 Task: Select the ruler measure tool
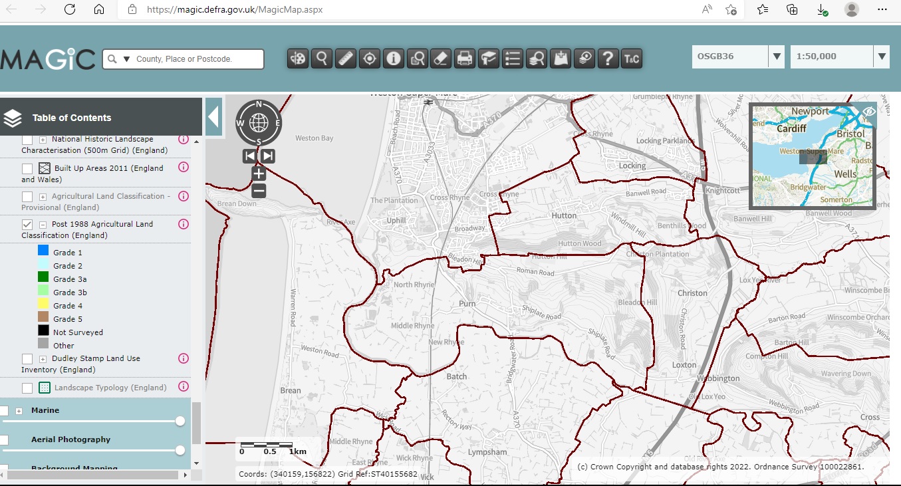[346, 59]
